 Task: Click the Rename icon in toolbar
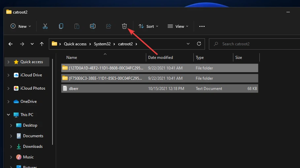93,26
